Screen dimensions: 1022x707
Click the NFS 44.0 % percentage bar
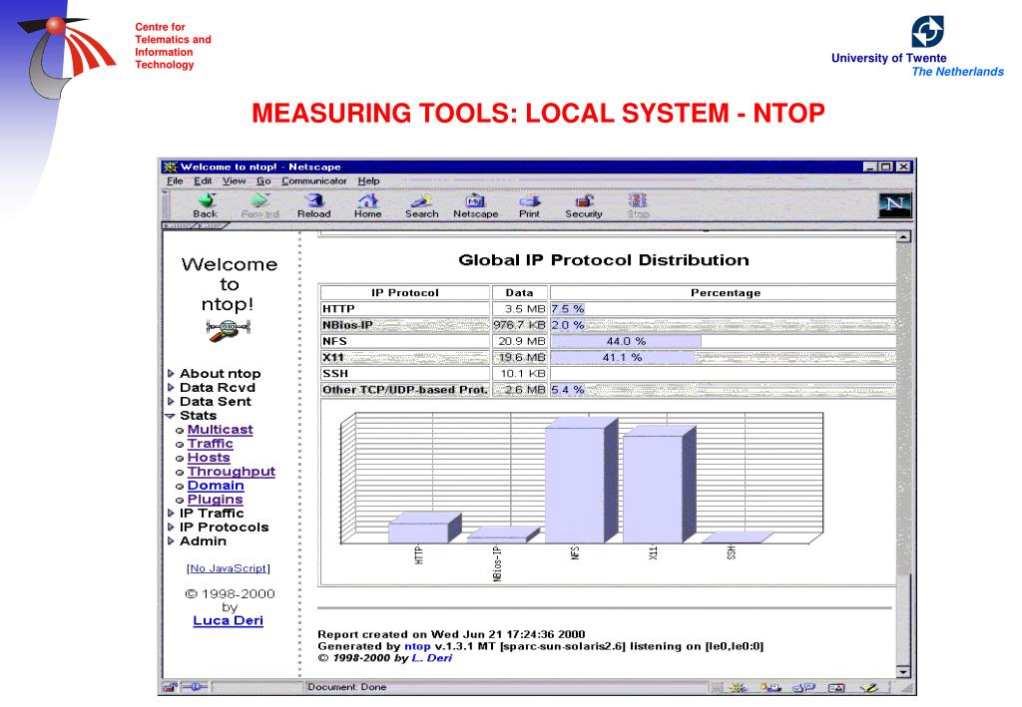(627, 341)
